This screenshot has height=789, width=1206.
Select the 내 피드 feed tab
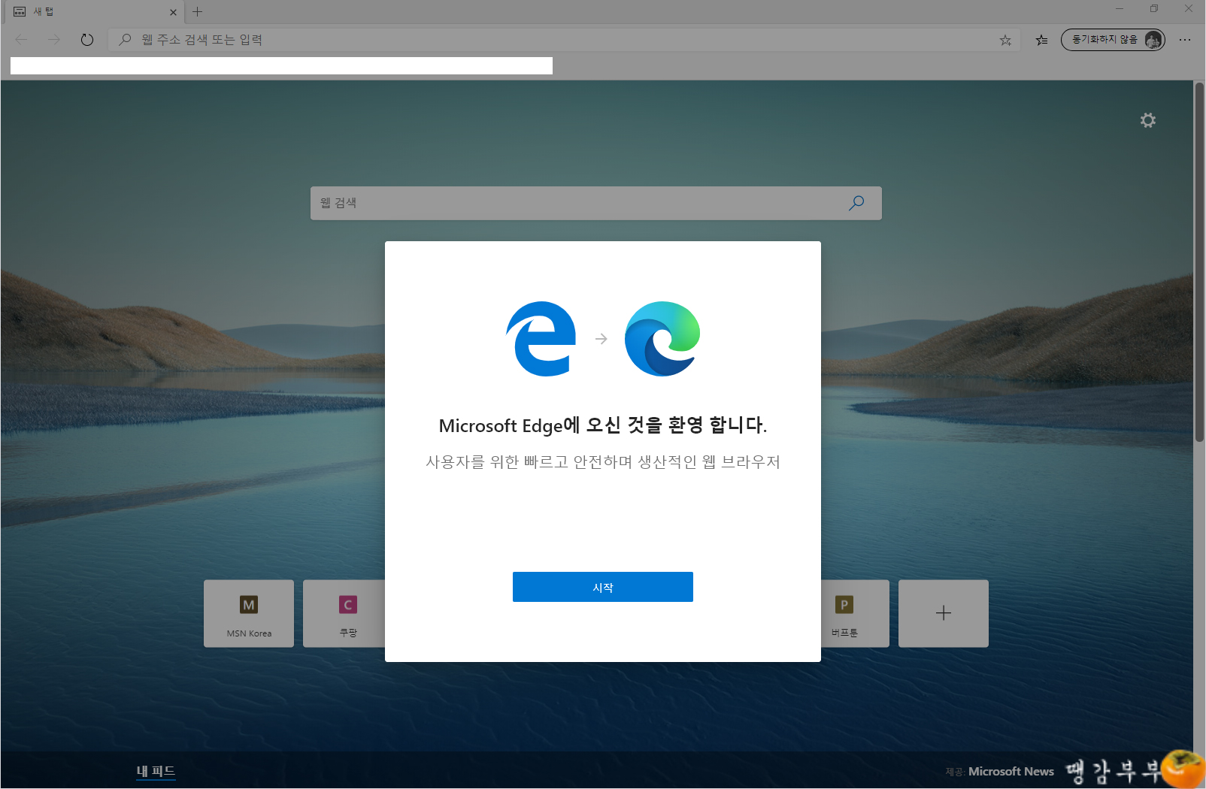click(x=156, y=771)
